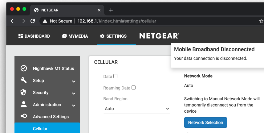Click the Not Secure label
Screen dimensions: 264x133
coord(61,21)
